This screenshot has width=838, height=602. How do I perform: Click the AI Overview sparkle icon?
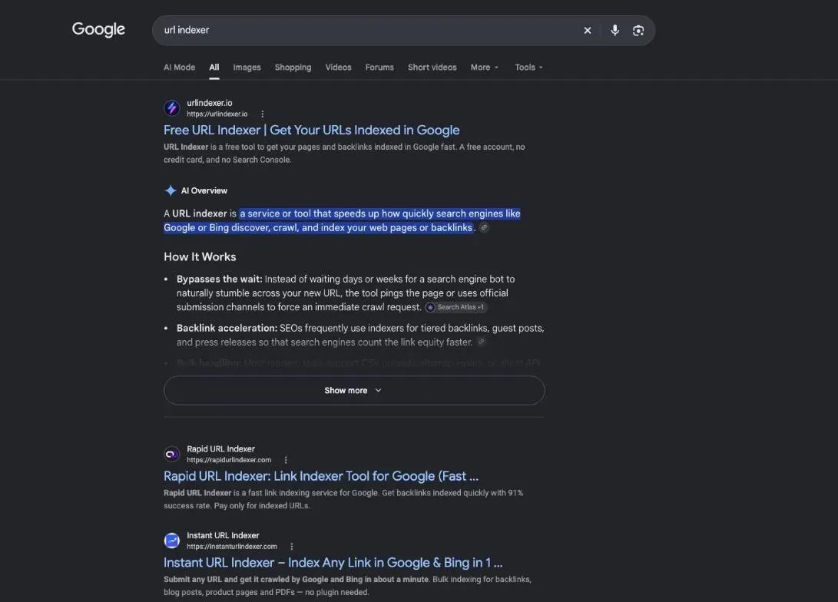click(x=171, y=190)
